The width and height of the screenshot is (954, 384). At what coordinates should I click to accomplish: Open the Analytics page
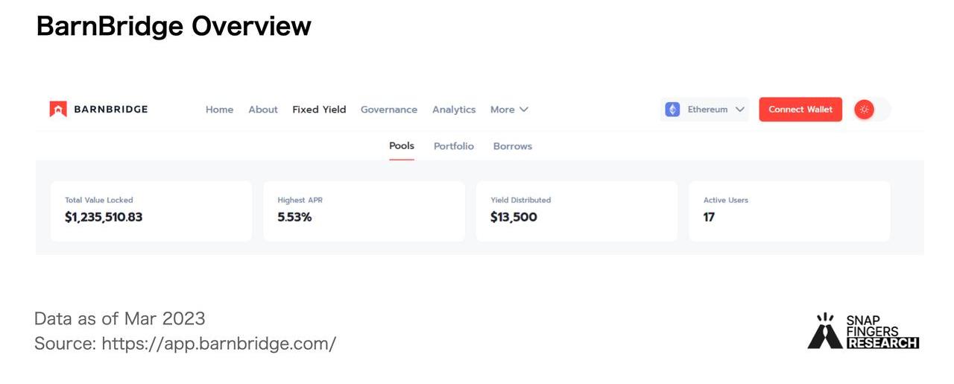454,110
